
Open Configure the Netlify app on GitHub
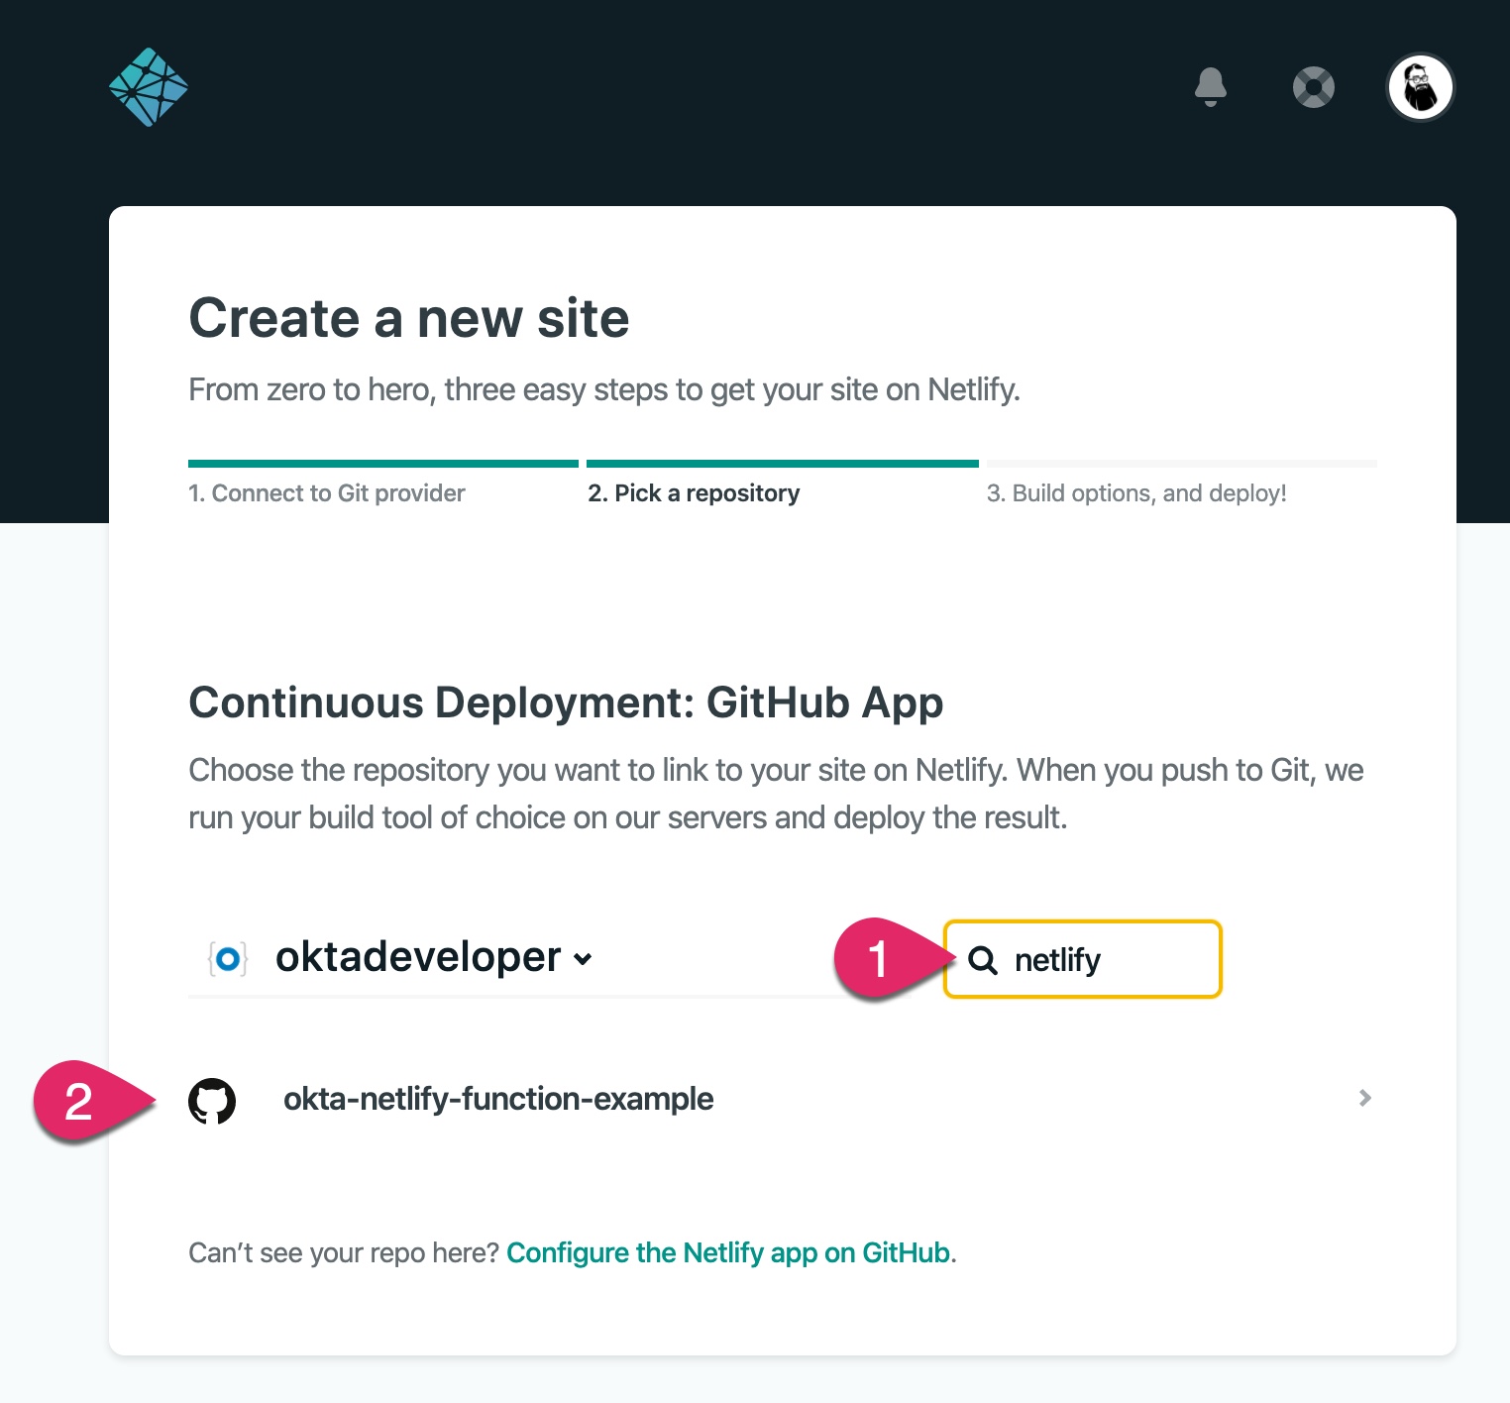coord(728,1253)
